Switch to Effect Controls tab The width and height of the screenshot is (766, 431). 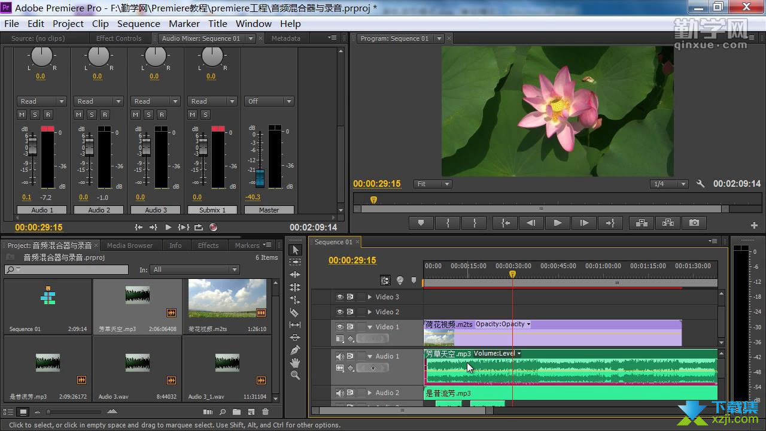click(118, 38)
